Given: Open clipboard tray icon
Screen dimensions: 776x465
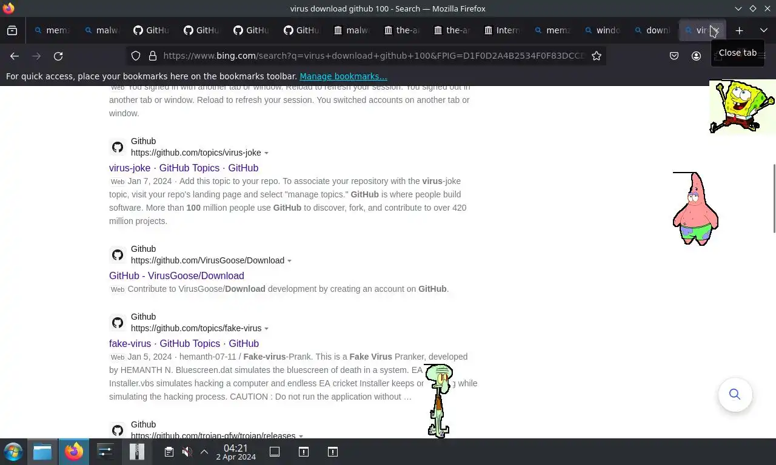Looking at the screenshot, I should (x=169, y=452).
